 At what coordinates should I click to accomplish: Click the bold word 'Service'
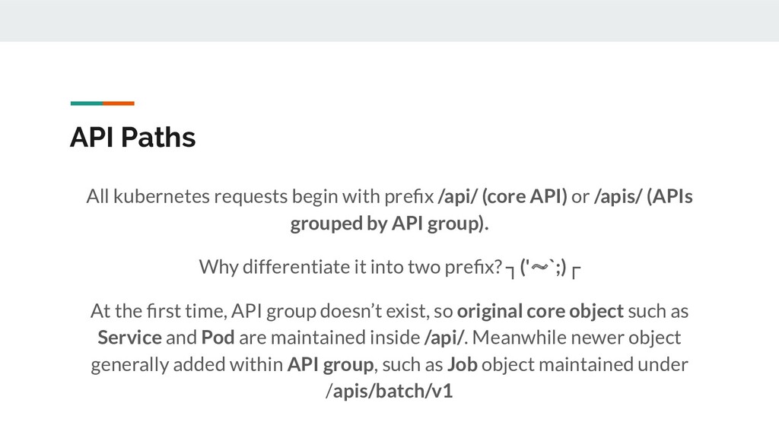click(129, 338)
